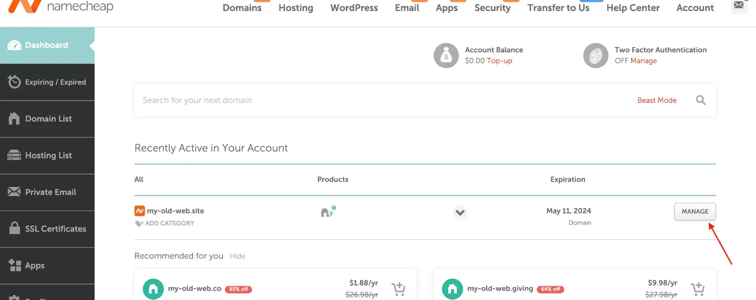Click the SSL Certificates padlock icon
The image size is (756, 300).
(x=15, y=228)
